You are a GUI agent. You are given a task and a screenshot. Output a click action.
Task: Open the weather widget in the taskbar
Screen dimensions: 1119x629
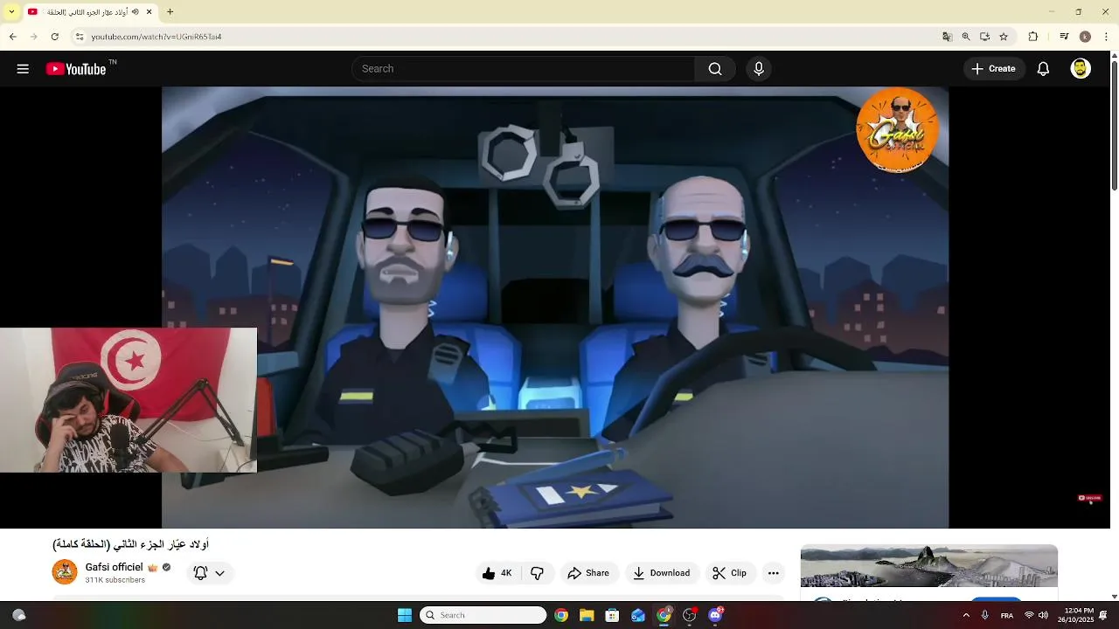(x=18, y=615)
